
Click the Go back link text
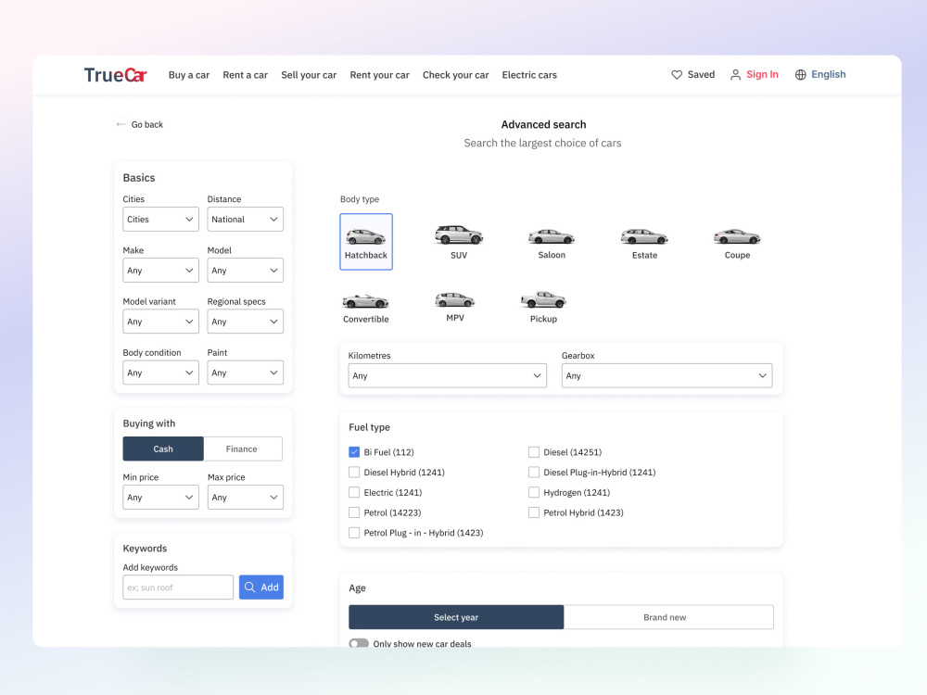(x=147, y=125)
